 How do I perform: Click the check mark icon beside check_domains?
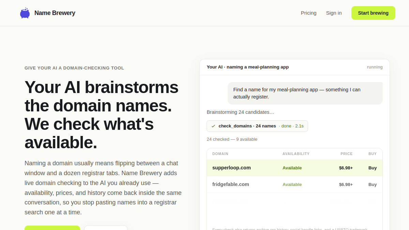point(213,126)
